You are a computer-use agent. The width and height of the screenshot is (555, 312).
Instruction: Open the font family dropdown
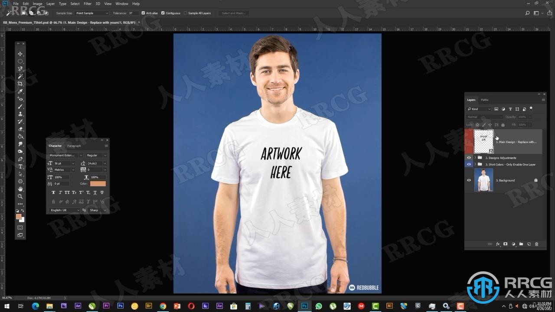tap(65, 155)
